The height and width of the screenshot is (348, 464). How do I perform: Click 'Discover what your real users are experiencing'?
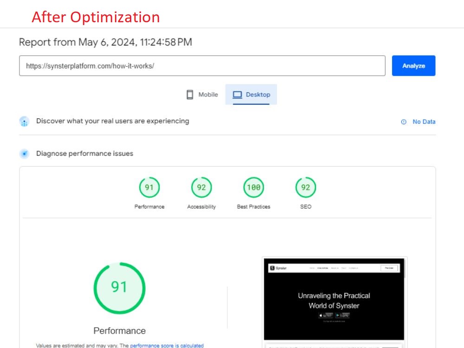tap(112, 121)
